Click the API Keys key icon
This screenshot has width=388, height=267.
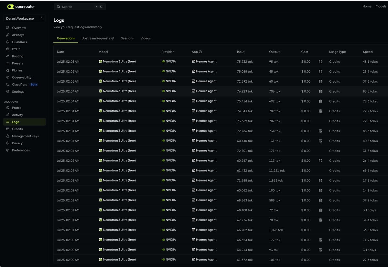point(8,35)
